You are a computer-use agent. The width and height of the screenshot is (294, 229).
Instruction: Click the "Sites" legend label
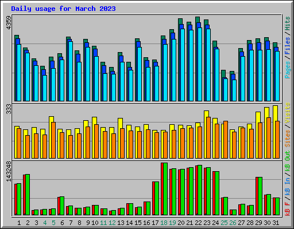click(288, 139)
